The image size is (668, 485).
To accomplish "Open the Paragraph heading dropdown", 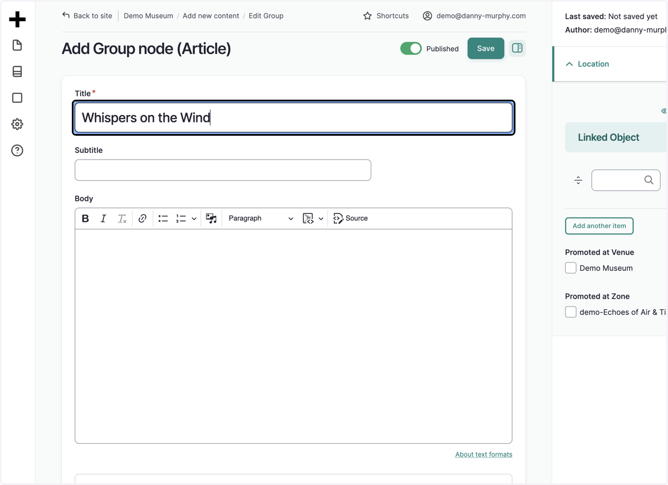I will tap(261, 219).
